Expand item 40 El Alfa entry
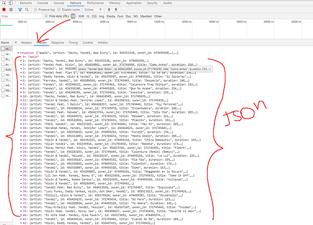This screenshot has width=313, height=225. [21, 215]
